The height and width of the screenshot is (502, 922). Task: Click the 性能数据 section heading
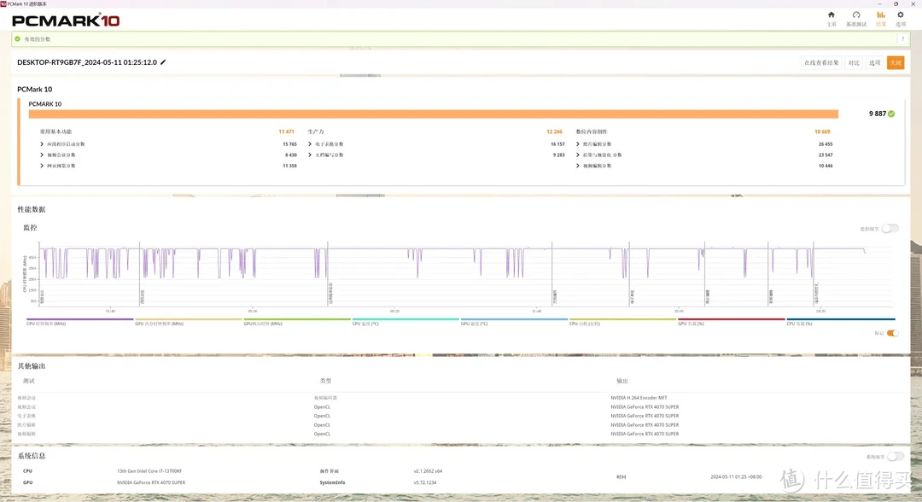click(32, 209)
